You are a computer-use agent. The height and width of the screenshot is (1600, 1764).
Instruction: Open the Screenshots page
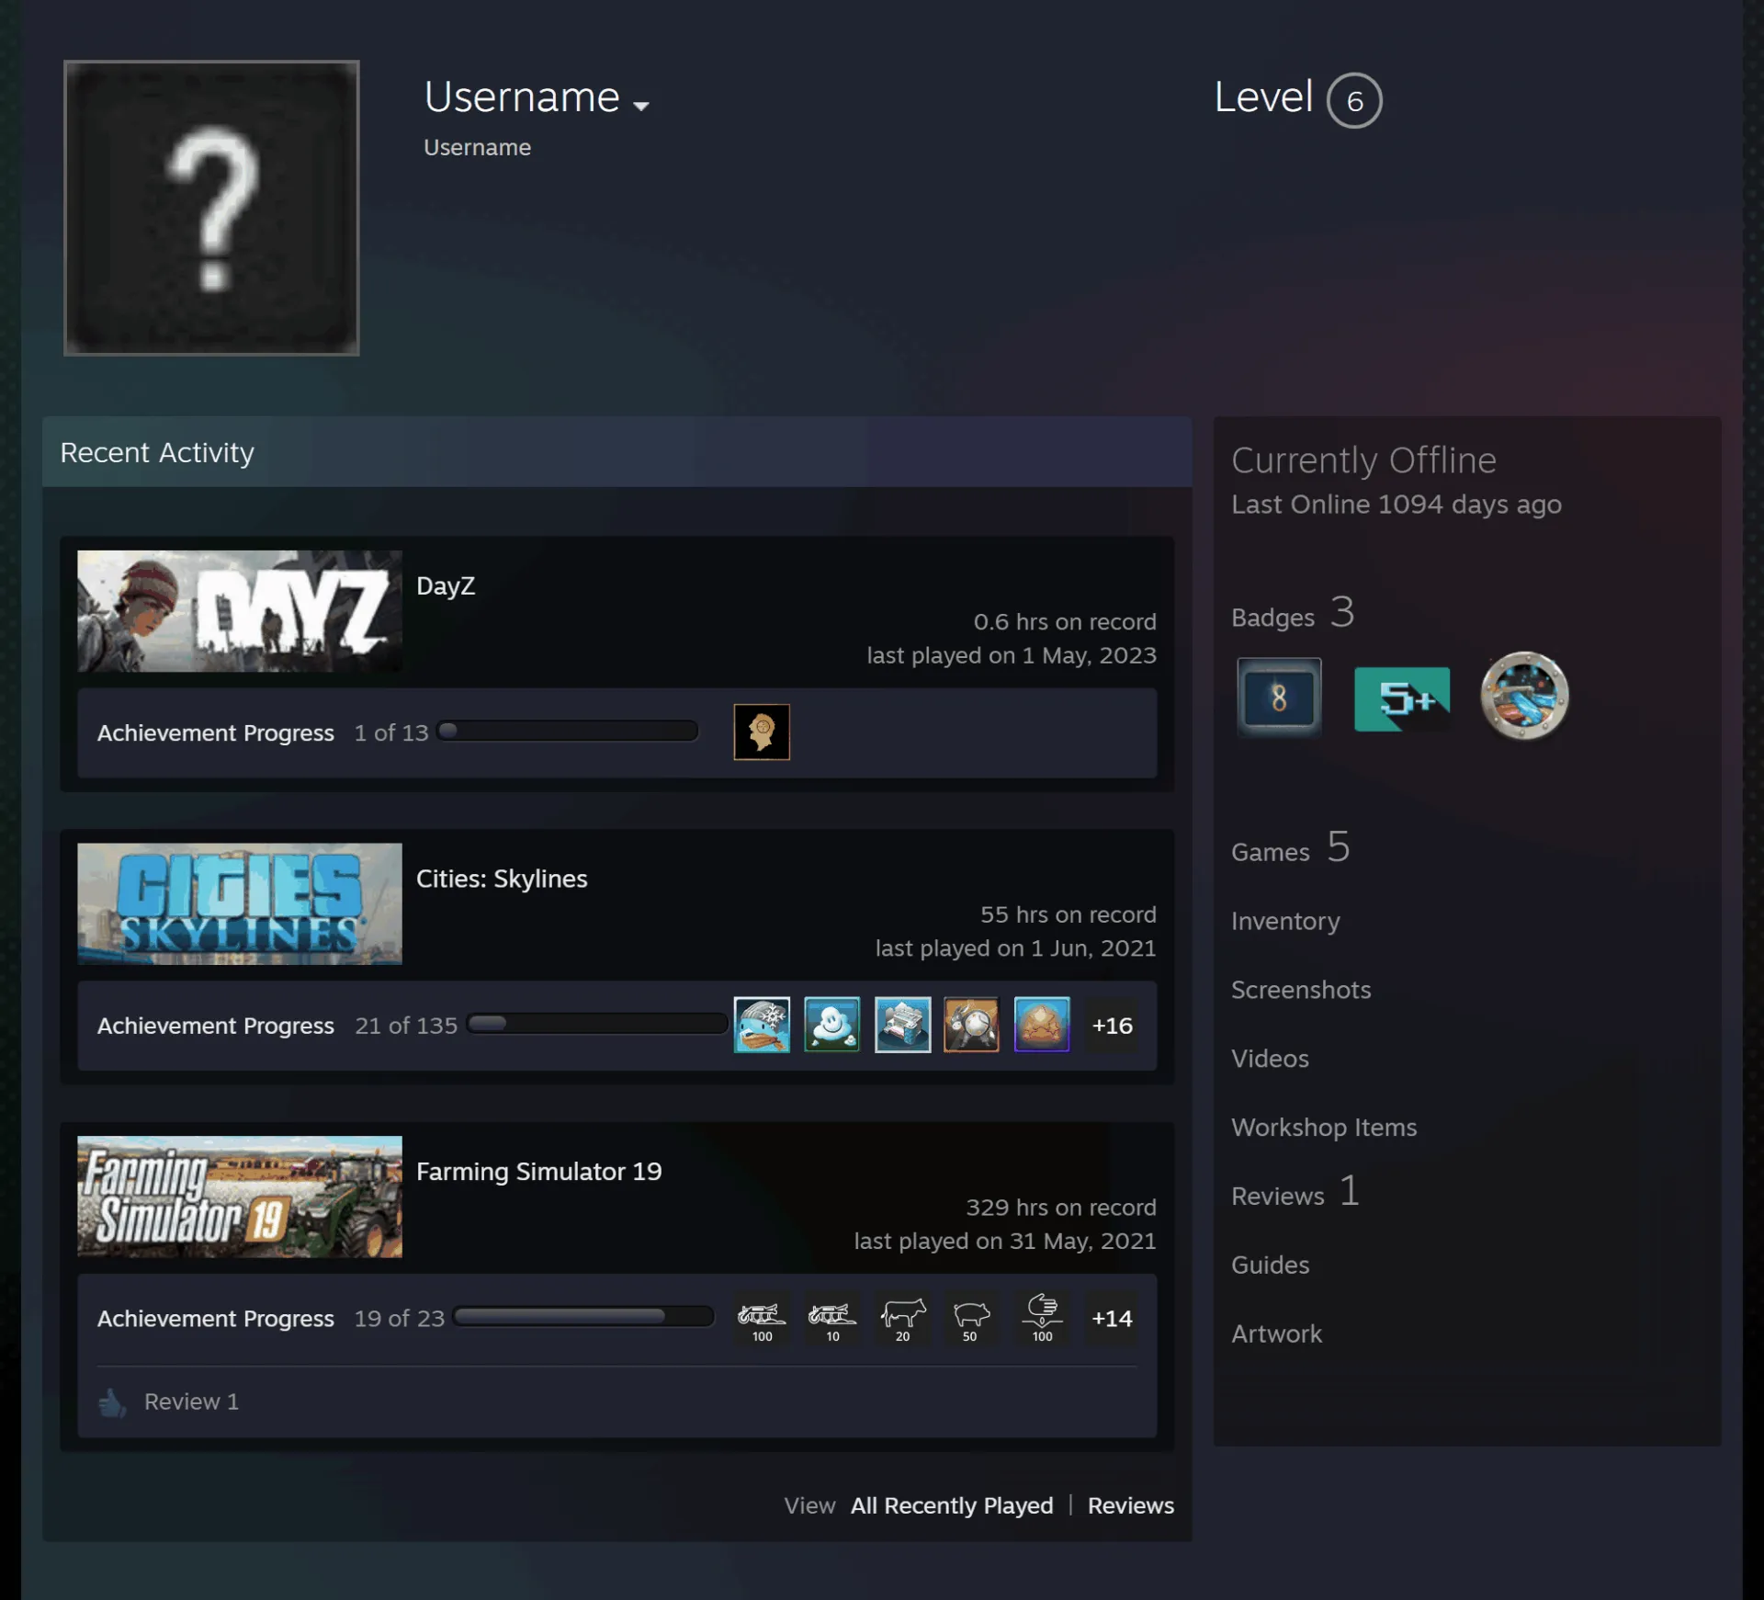pos(1301,990)
